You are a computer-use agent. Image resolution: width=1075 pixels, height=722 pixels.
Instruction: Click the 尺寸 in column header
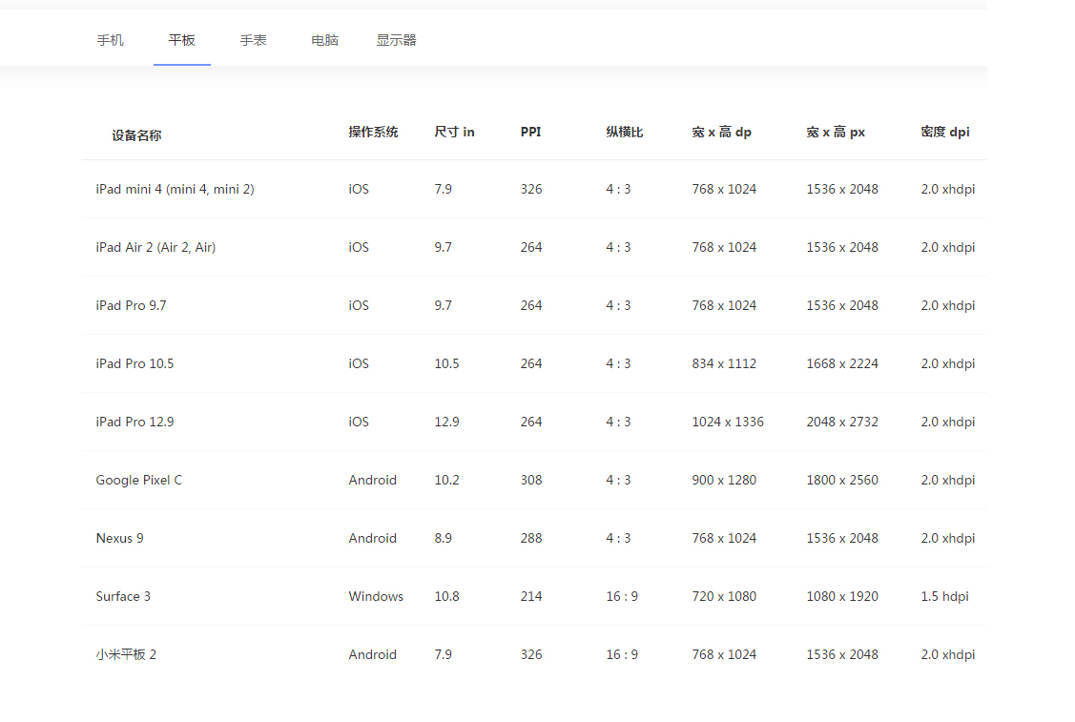[x=454, y=132]
